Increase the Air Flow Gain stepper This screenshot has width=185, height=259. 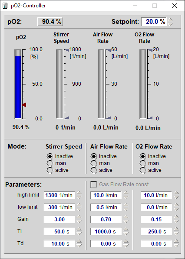click(126, 217)
